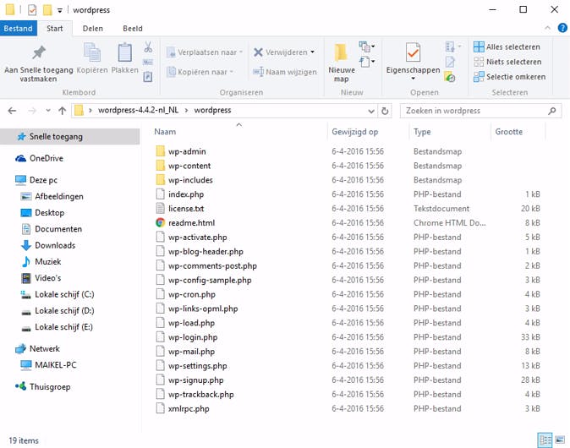
Task: Click Naam wijzigen button
Action: pyautogui.click(x=285, y=72)
